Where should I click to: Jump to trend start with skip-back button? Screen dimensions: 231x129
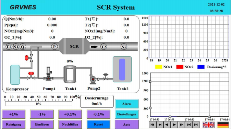point(153,125)
